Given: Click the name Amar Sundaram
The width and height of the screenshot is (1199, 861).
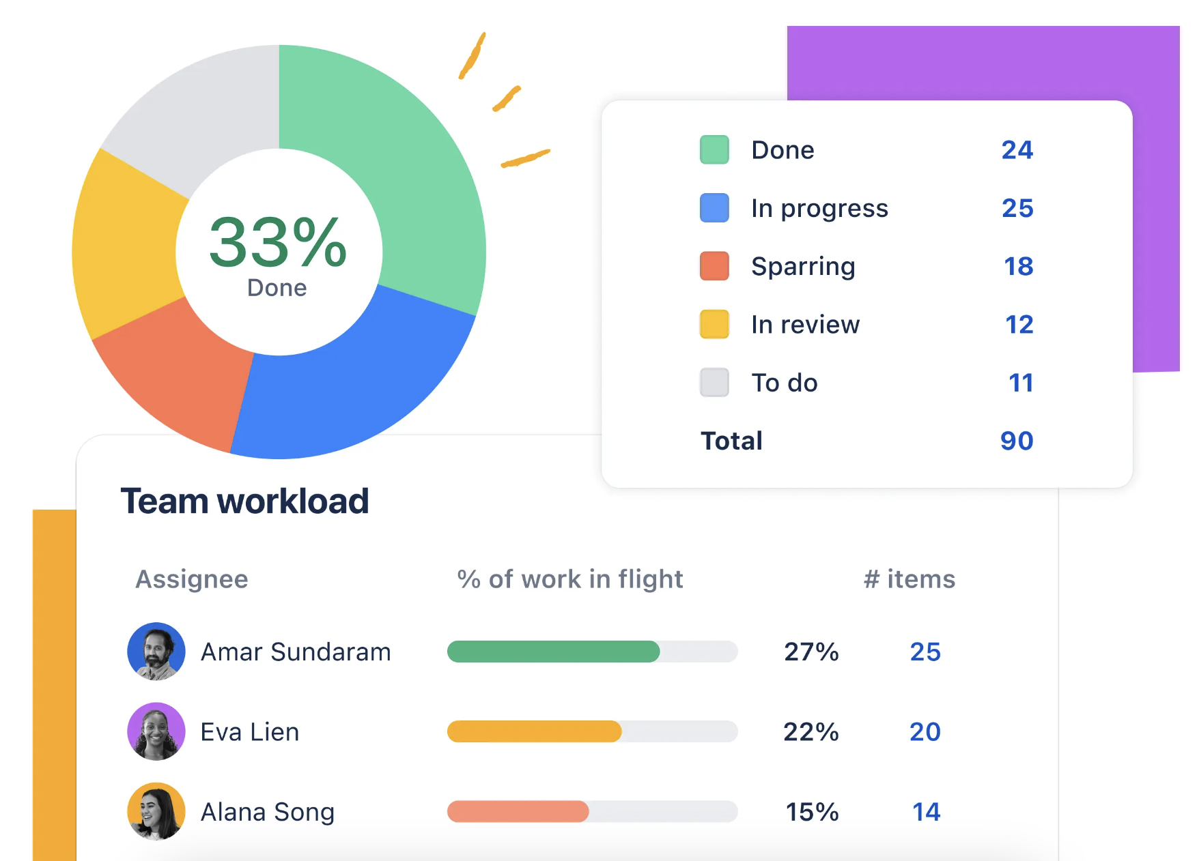Looking at the screenshot, I should pos(296,652).
